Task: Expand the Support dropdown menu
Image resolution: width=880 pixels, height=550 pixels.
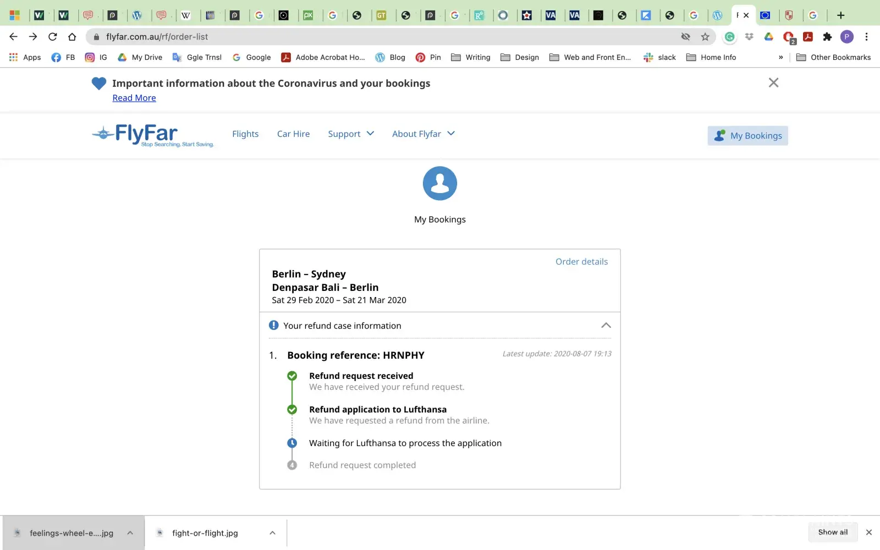Action: (351, 134)
